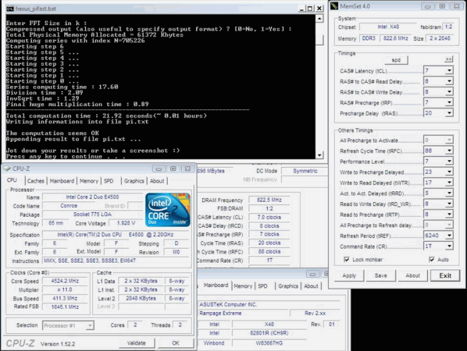Image resolution: width=467 pixels, height=351 pixels.
Task: Open the SPD tab in front CPU-Z
Action: pos(109,181)
